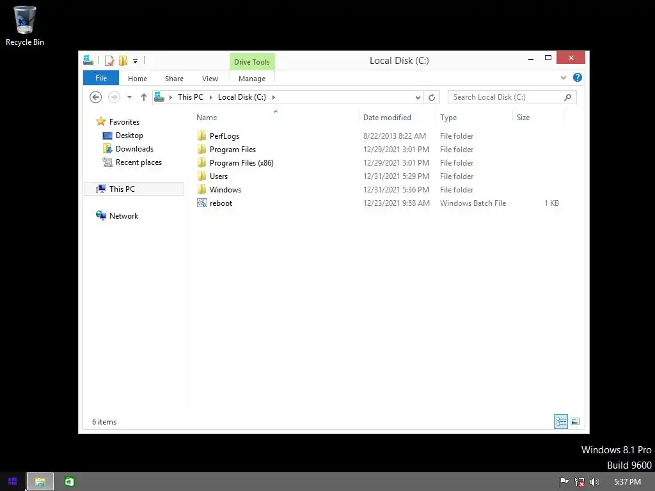Click the Properties quick access icon

[109, 61]
